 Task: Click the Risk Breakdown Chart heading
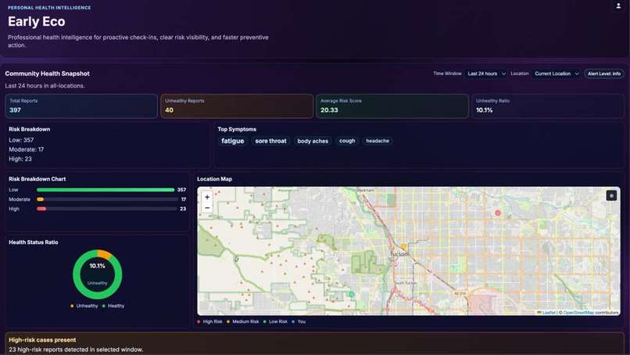point(37,179)
